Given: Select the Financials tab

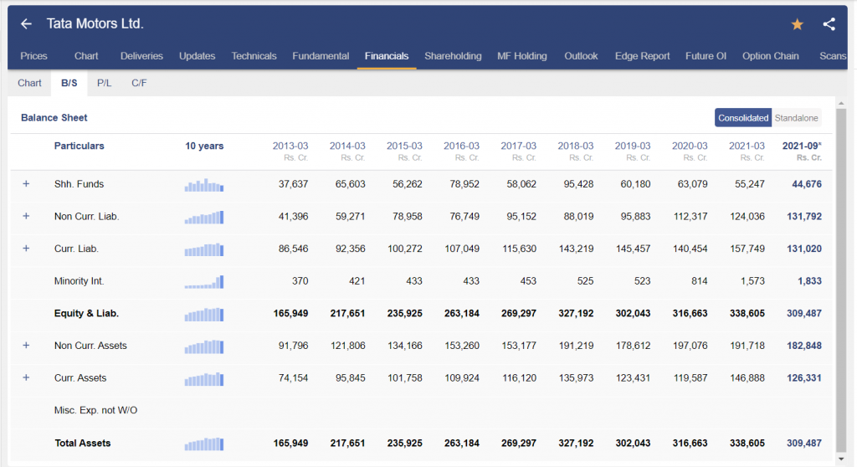Looking at the screenshot, I should pyautogui.click(x=387, y=56).
